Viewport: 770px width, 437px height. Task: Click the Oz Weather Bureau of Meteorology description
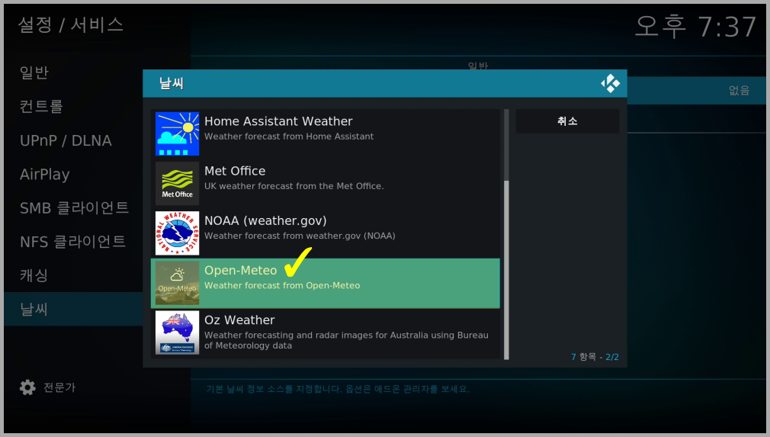coord(346,340)
